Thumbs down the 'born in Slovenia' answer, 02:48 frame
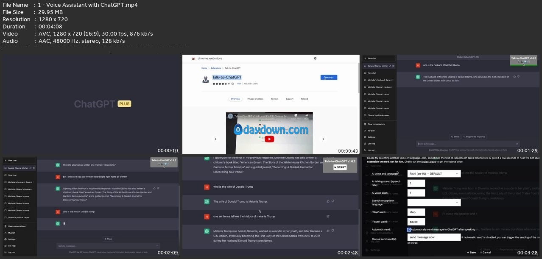Screen dimensions: 542x259 click(333, 231)
